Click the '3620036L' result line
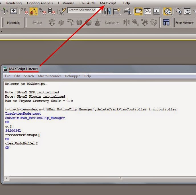Screen dimensions: 196x195 pos(13,131)
